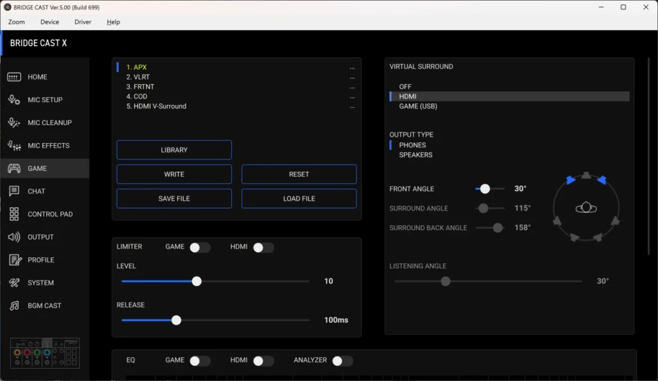Go to OUTPUT using the speaker icon

[14, 237]
